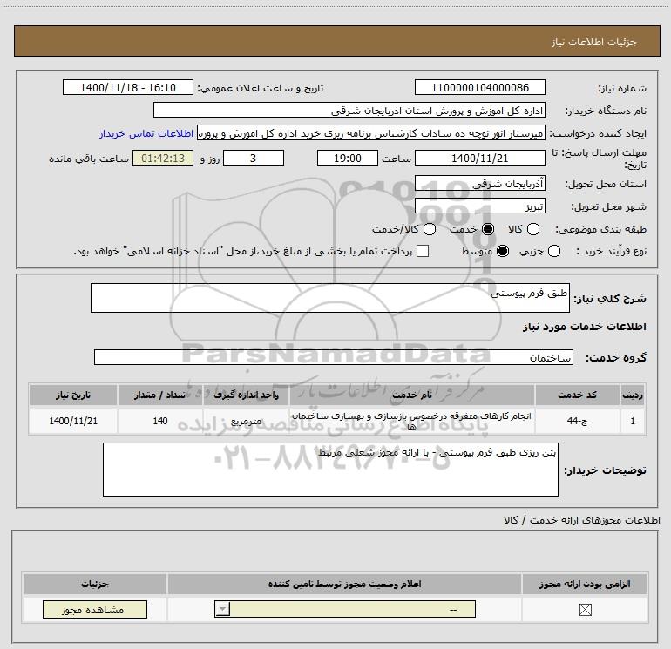This screenshot has width=671, height=649.
Task: Open the اطلاعات تماس خریدار link
Action: (x=146, y=133)
